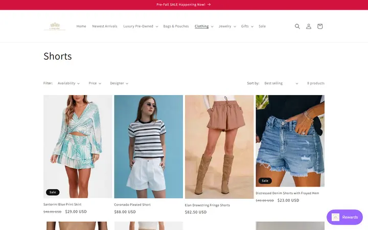
Task: Open Bags & Pouches
Action: tap(176, 26)
